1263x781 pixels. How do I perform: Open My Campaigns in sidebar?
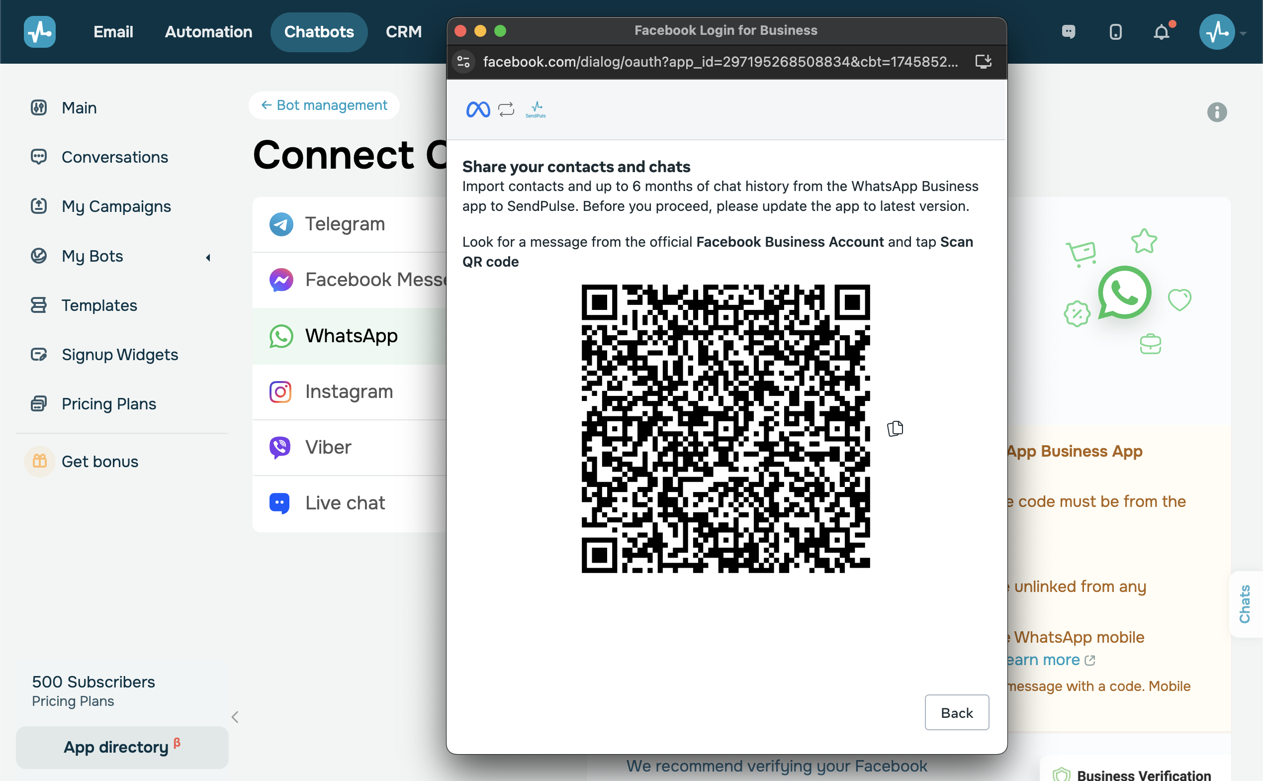pyautogui.click(x=116, y=206)
